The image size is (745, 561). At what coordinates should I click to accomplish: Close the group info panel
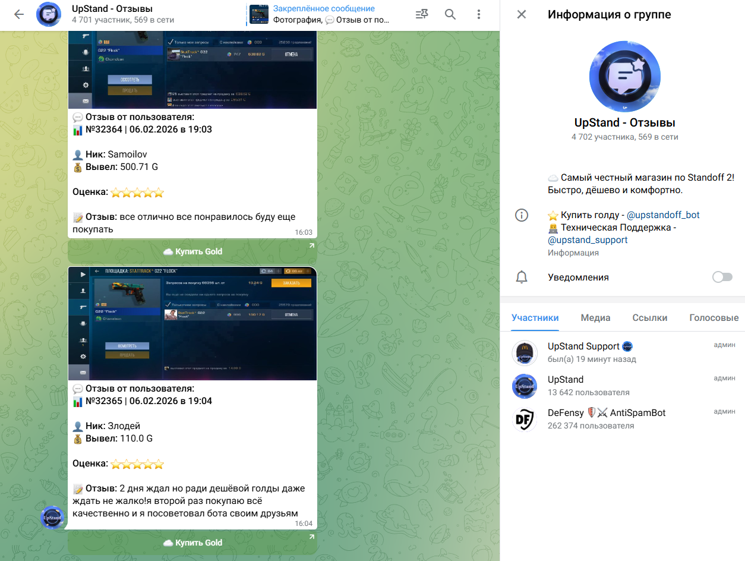click(522, 14)
